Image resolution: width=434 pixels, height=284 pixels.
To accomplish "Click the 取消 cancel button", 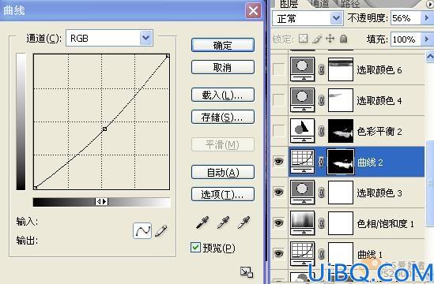I will [x=223, y=67].
